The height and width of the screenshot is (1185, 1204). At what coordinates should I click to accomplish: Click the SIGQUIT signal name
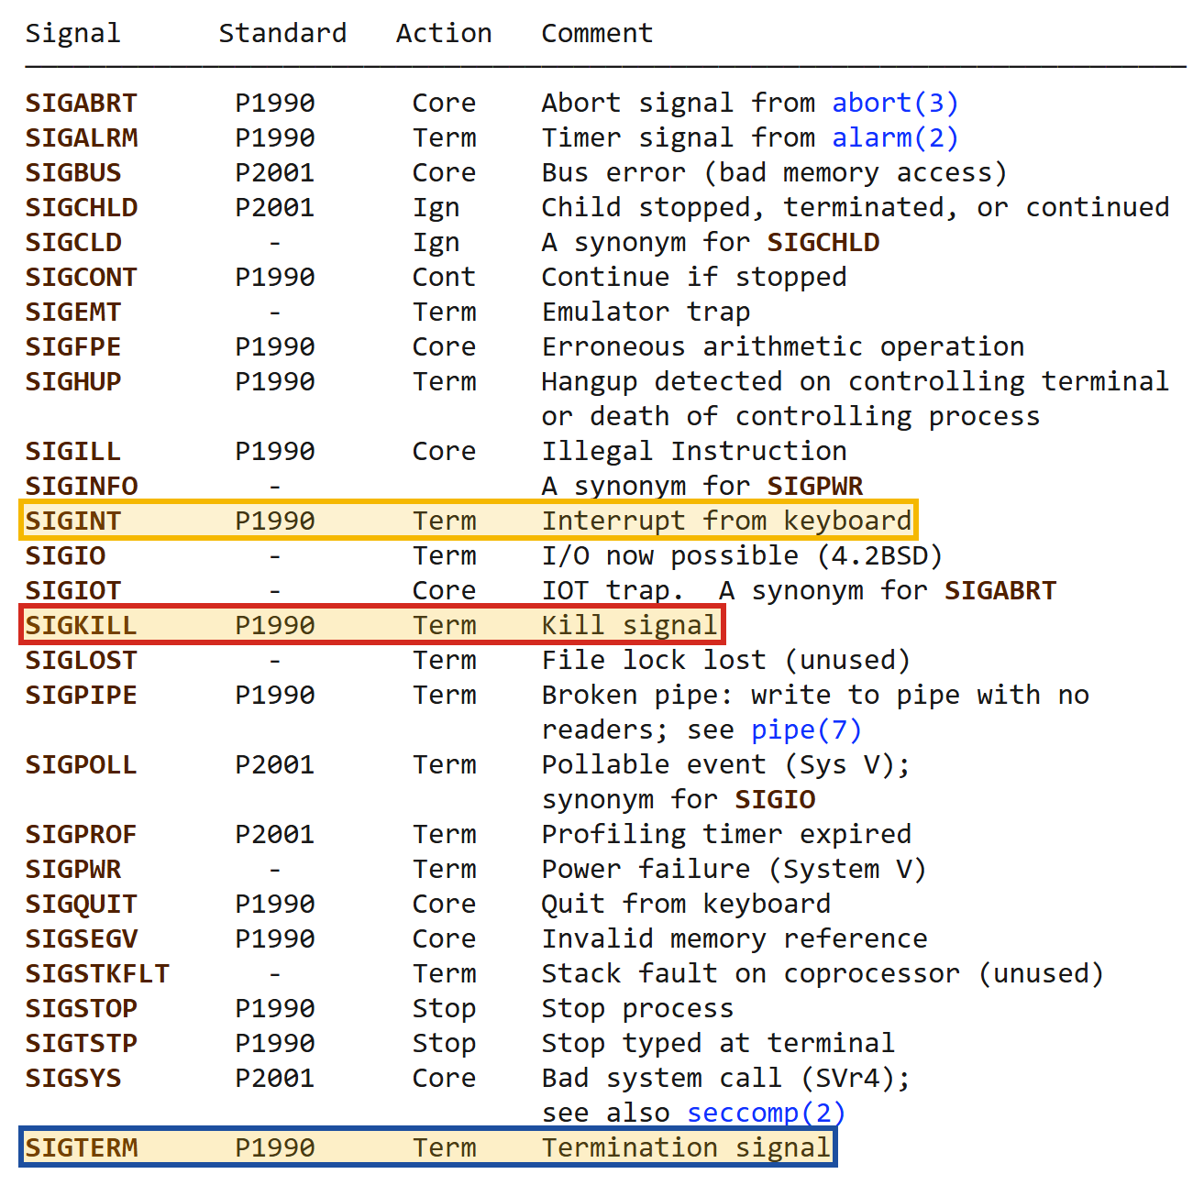82,904
